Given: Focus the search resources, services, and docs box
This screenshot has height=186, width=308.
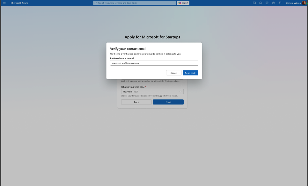Looking at the screenshot, I should (135, 3).
